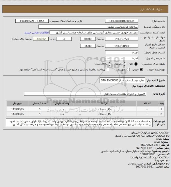Click the delivery province field تهران
Screen dimensions: 171x187
coord(122,52)
